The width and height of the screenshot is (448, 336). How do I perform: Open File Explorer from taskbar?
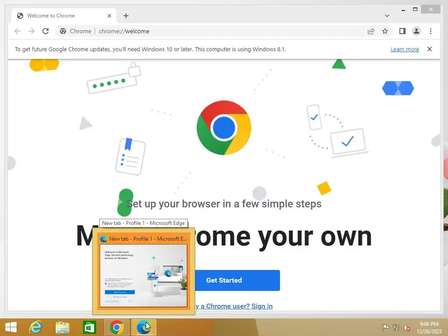[62, 327]
